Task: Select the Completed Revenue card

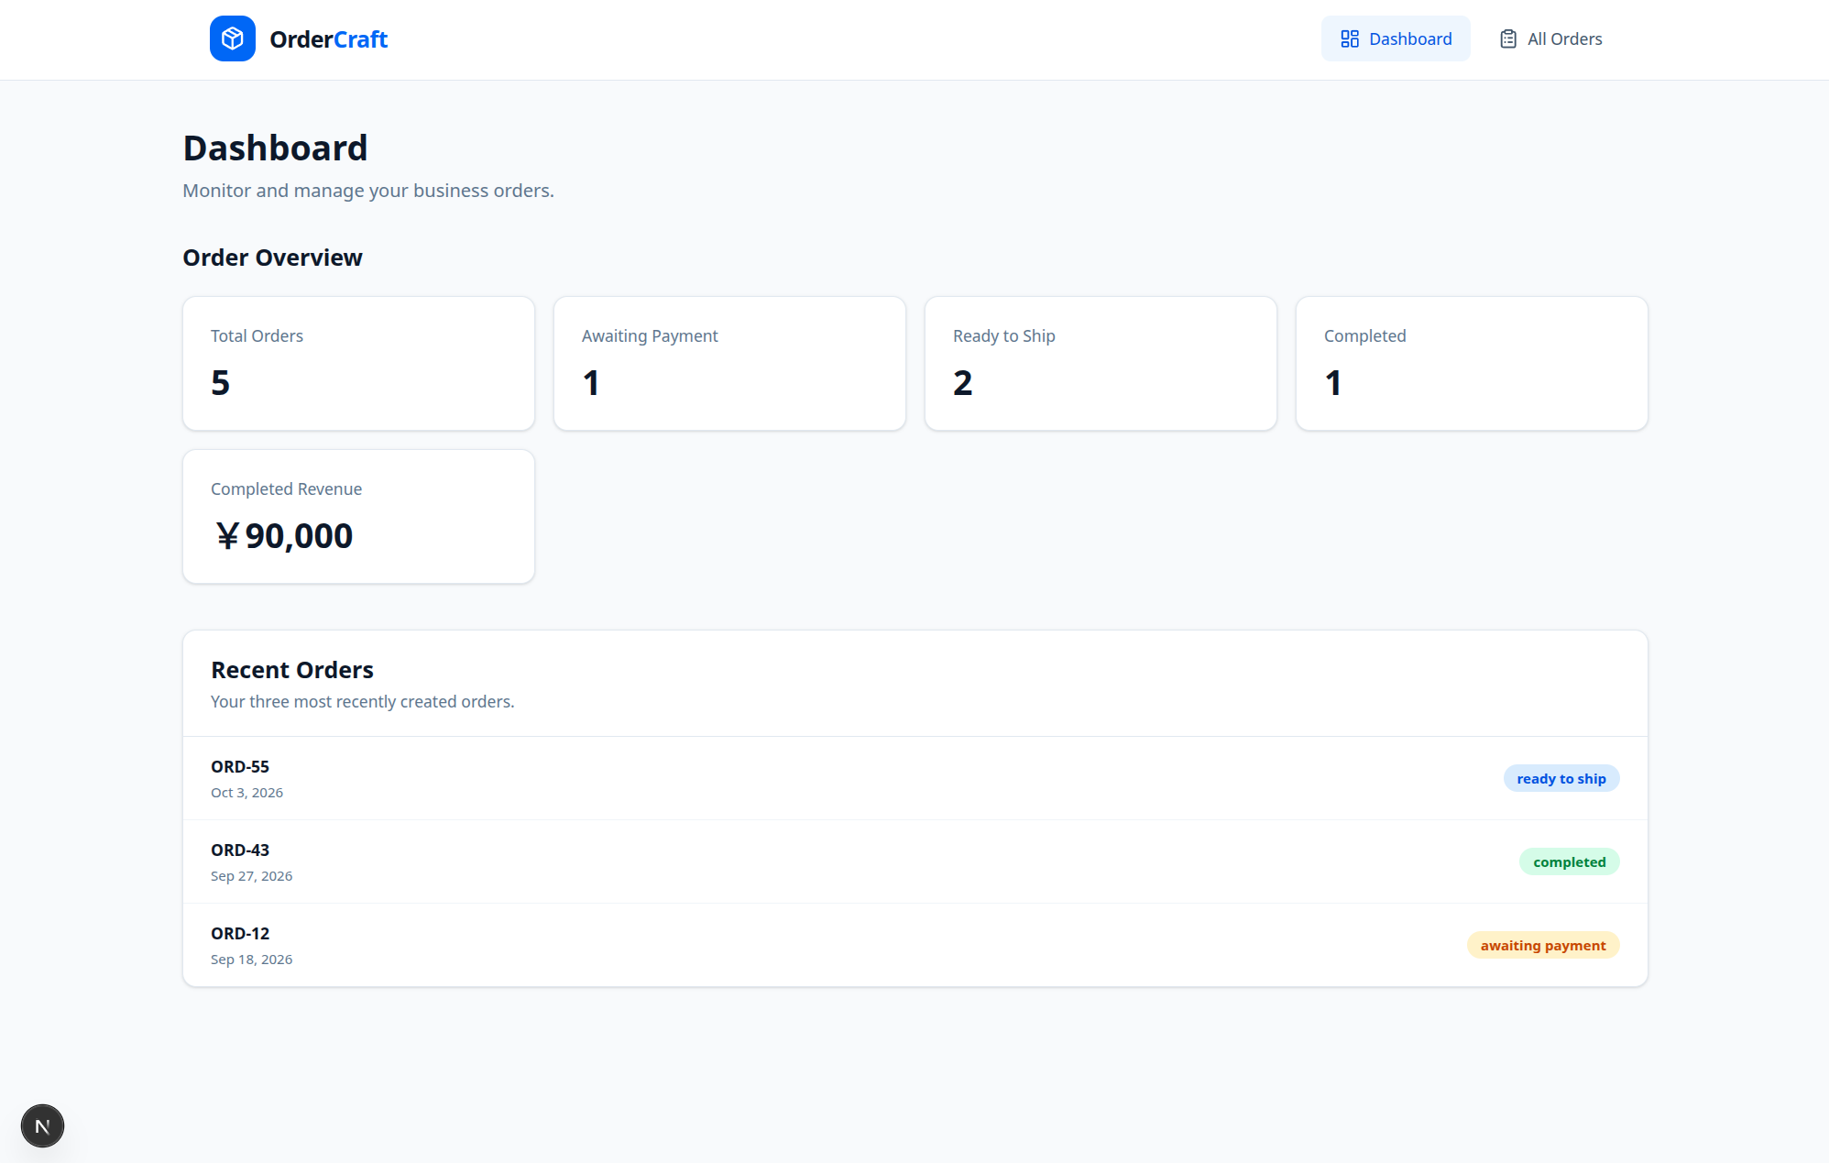Action: tap(358, 516)
